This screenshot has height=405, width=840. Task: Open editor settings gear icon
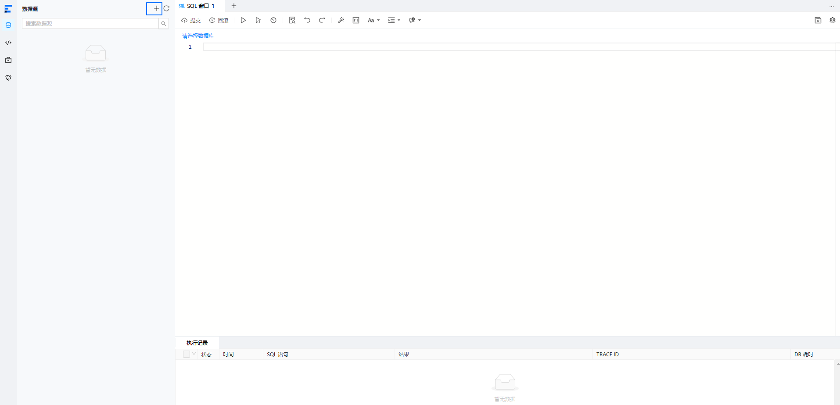833,20
